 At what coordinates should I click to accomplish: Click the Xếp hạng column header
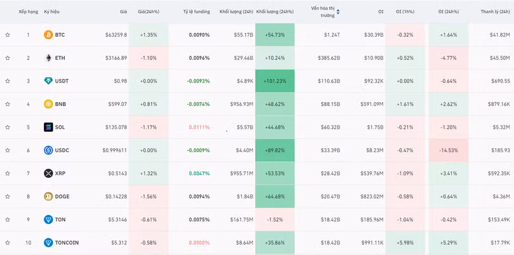(x=28, y=11)
